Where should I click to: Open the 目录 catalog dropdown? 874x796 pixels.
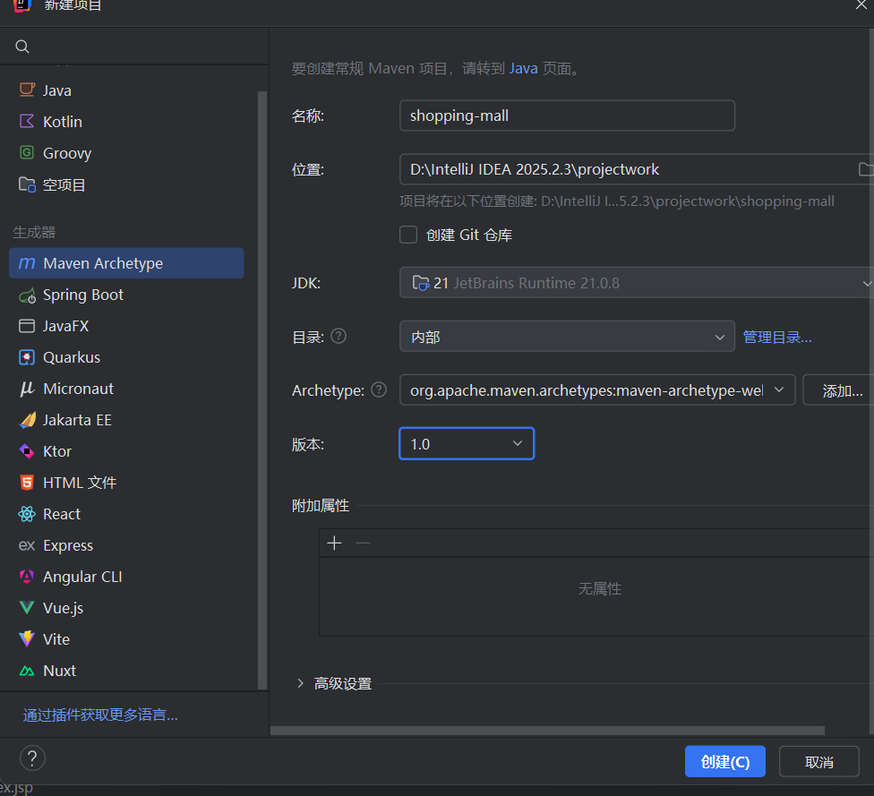tap(567, 336)
